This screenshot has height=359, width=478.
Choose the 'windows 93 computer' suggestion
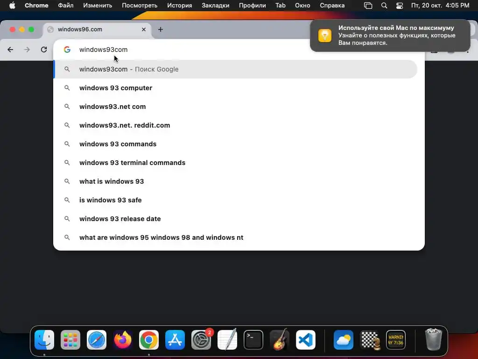point(235,88)
